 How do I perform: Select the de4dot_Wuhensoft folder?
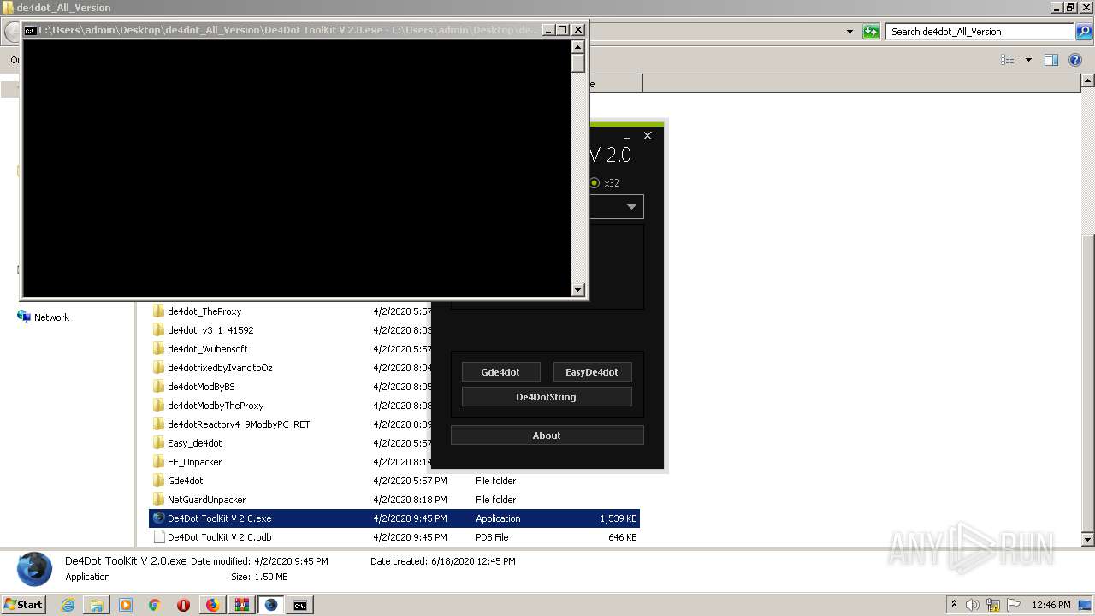tap(208, 349)
